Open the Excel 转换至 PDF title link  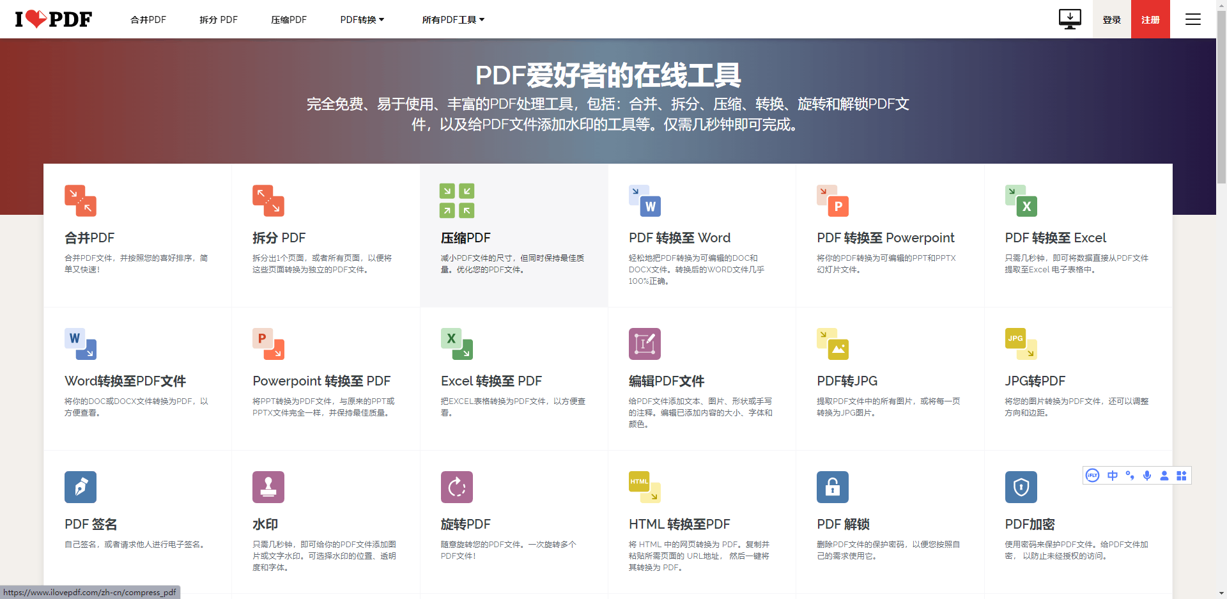pyautogui.click(x=491, y=381)
